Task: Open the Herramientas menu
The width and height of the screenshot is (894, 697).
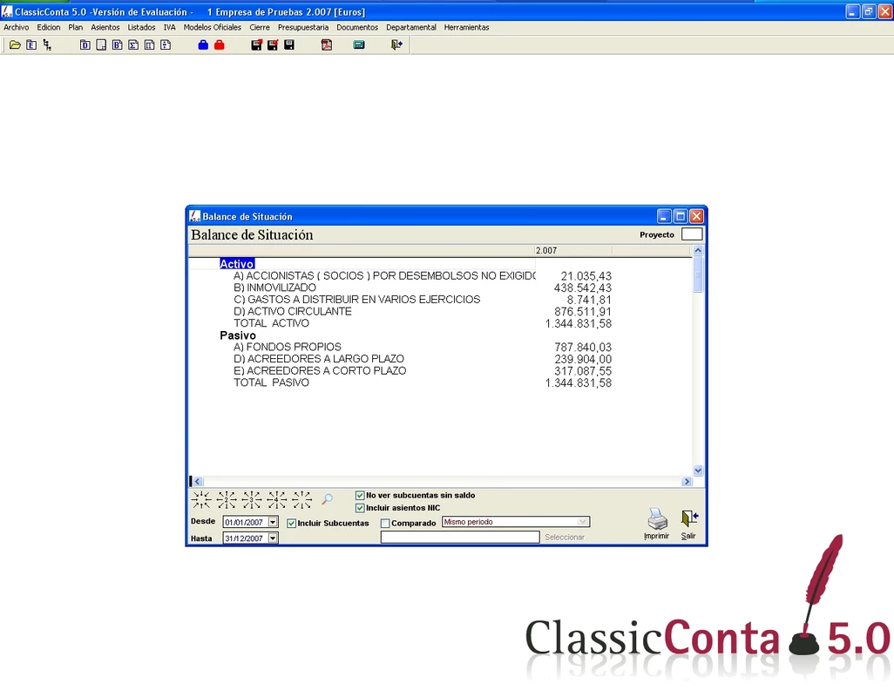Action: point(466,27)
